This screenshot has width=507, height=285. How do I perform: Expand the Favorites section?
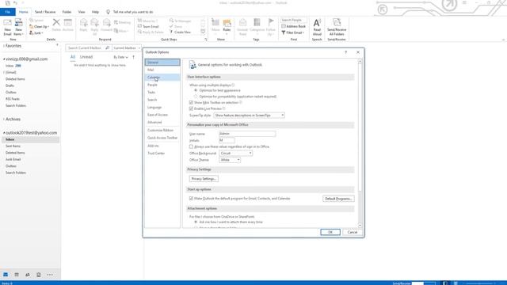(4, 46)
